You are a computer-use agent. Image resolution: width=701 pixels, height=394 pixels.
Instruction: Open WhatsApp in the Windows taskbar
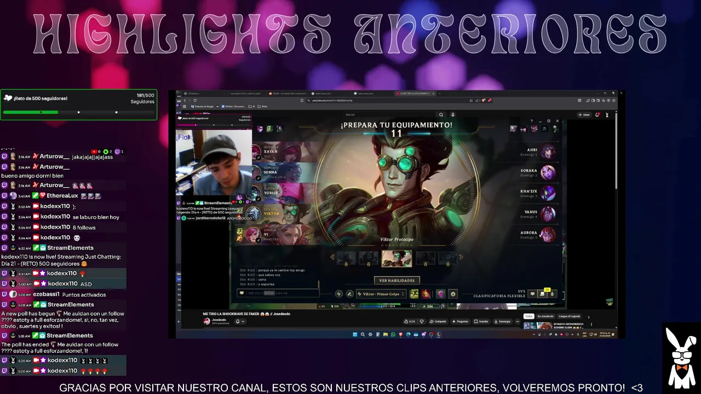(x=393, y=334)
